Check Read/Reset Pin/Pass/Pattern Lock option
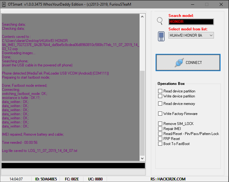229x182 pixels. pyautogui.click(x=160, y=133)
